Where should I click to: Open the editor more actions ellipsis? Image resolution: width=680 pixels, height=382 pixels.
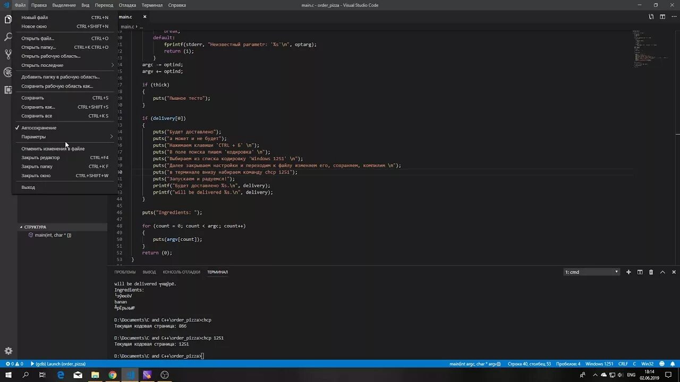674,17
